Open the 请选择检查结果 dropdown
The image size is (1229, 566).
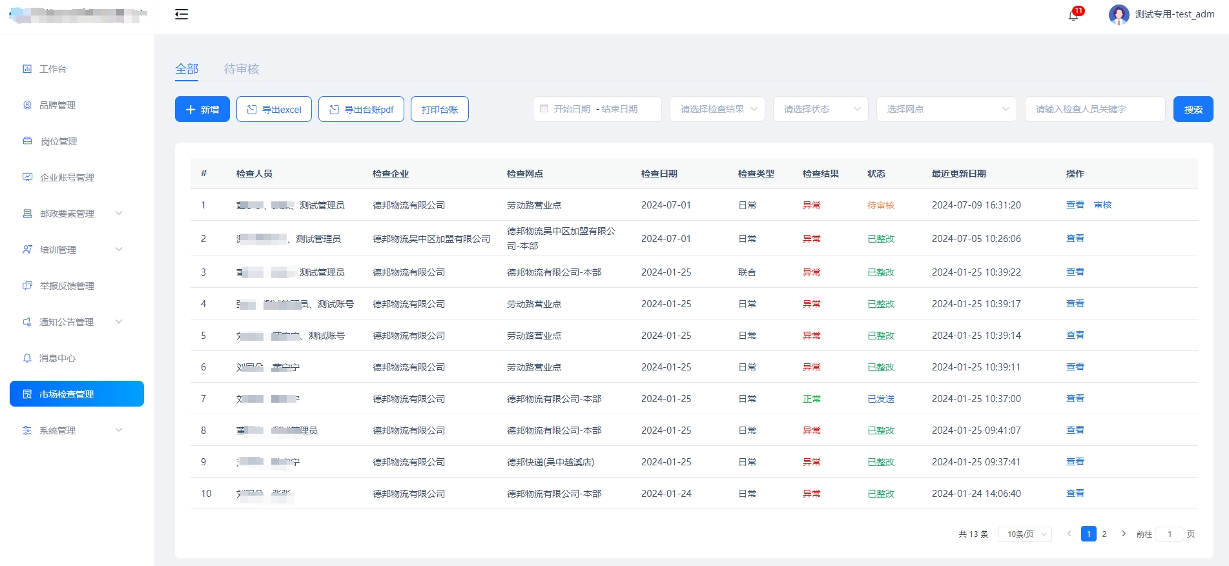pos(717,109)
